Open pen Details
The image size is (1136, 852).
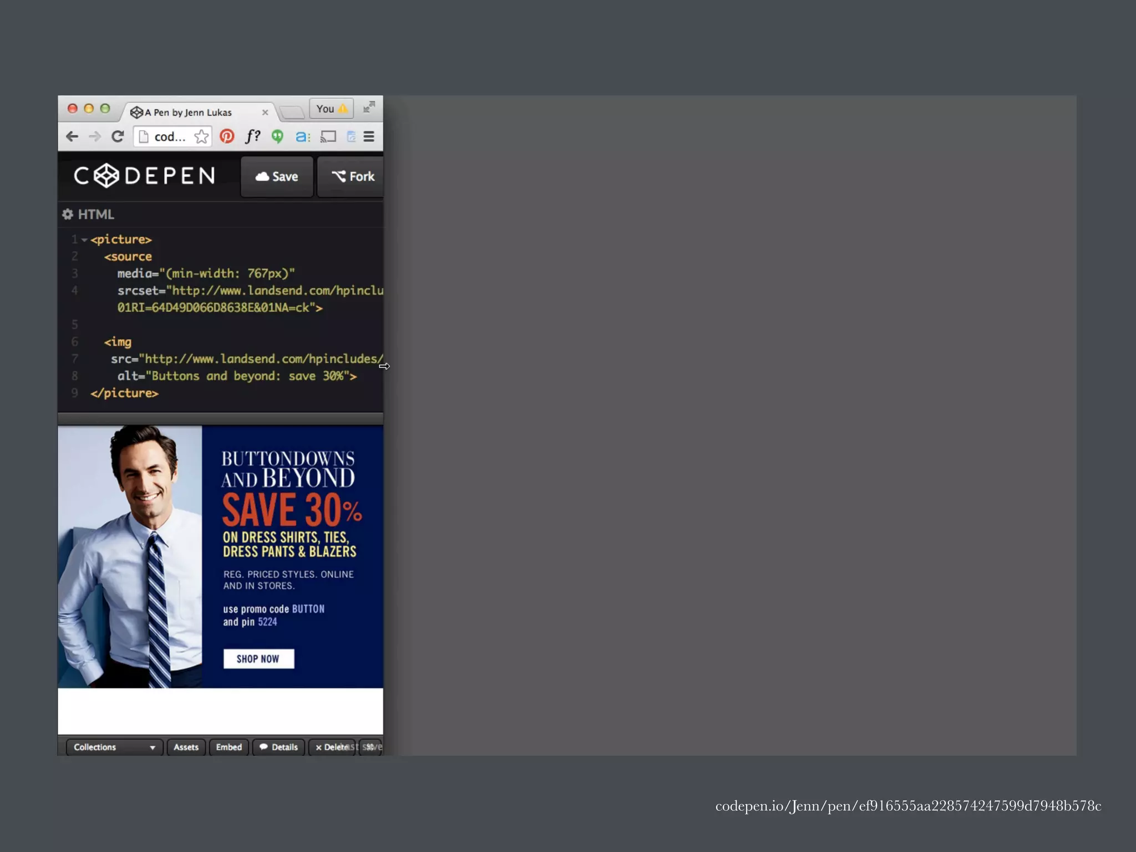click(278, 747)
